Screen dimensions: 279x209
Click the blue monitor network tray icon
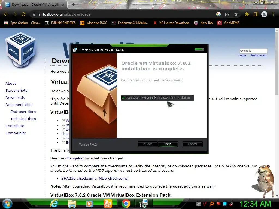coord(225,204)
